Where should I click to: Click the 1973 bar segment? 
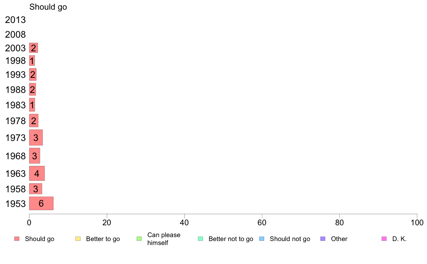click(36, 137)
